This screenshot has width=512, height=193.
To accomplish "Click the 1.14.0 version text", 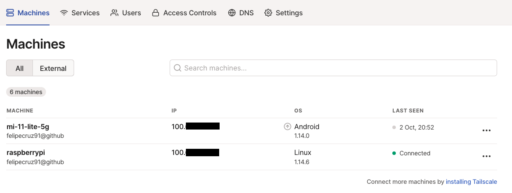I will [x=302, y=135].
